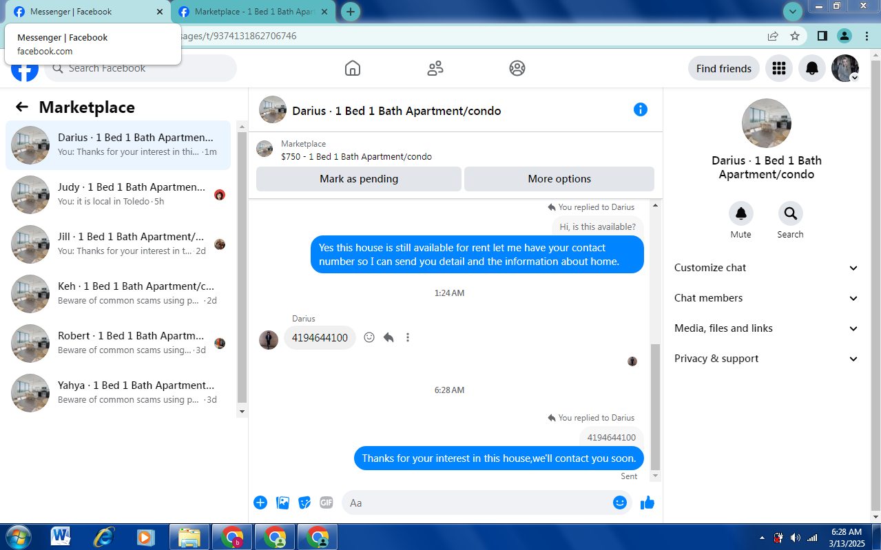The image size is (881, 550).
Task: Toggle the browser side panel icon
Action: tap(822, 36)
